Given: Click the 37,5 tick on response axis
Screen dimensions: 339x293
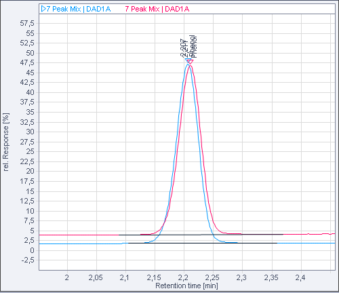Looking at the screenshot, I should click(x=27, y=102).
